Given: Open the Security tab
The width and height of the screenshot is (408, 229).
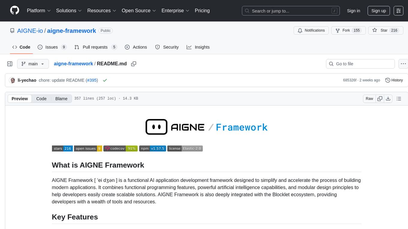Looking at the screenshot, I should pyautogui.click(x=167, y=47).
